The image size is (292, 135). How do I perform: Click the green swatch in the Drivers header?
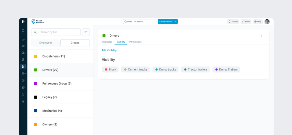[x=104, y=36]
